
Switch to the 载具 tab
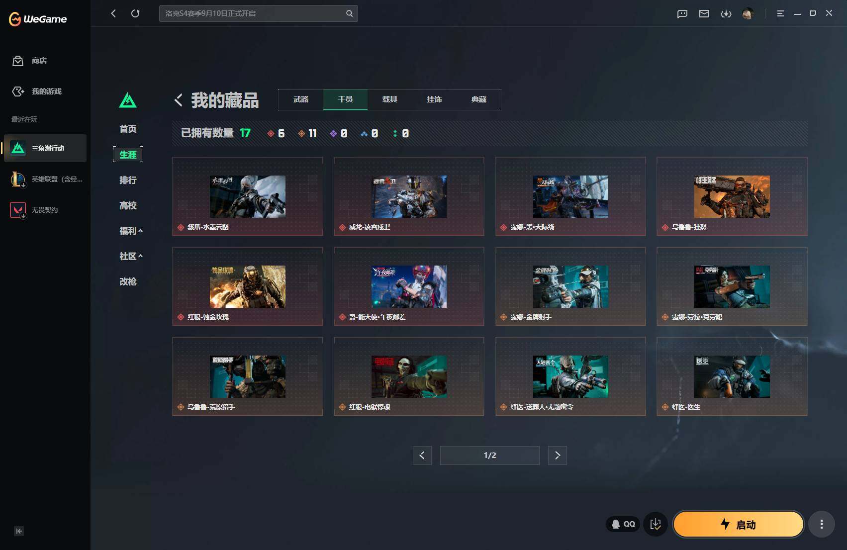tap(390, 99)
